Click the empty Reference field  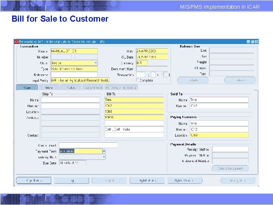coord(74,75)
